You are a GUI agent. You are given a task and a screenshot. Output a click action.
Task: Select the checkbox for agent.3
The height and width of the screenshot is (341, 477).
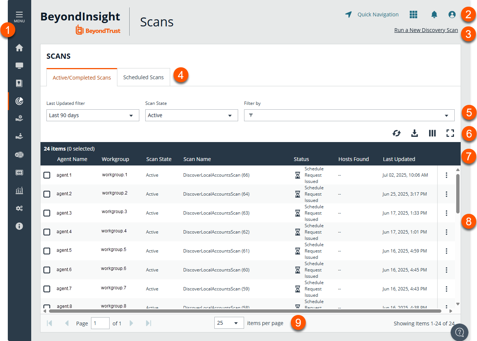47,213
